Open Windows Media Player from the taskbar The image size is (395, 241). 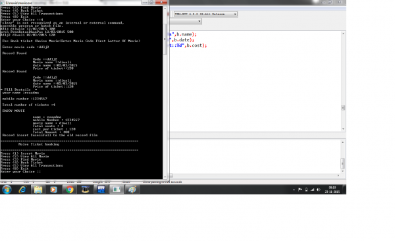click(x=54, y=190)
